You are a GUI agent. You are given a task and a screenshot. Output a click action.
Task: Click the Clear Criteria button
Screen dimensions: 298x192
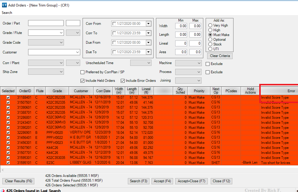(220, 56)
